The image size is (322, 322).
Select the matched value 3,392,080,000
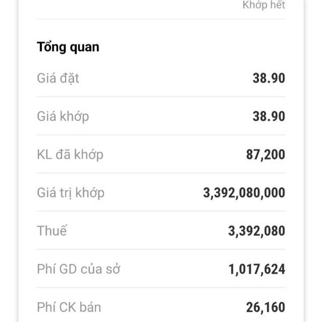tap(244, 193)
